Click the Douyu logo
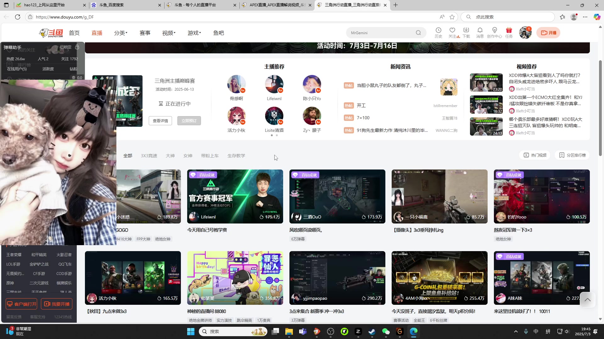 51,33
